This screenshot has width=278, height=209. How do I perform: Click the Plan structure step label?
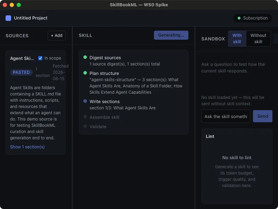pyautogui.click(x=104, y=73)
